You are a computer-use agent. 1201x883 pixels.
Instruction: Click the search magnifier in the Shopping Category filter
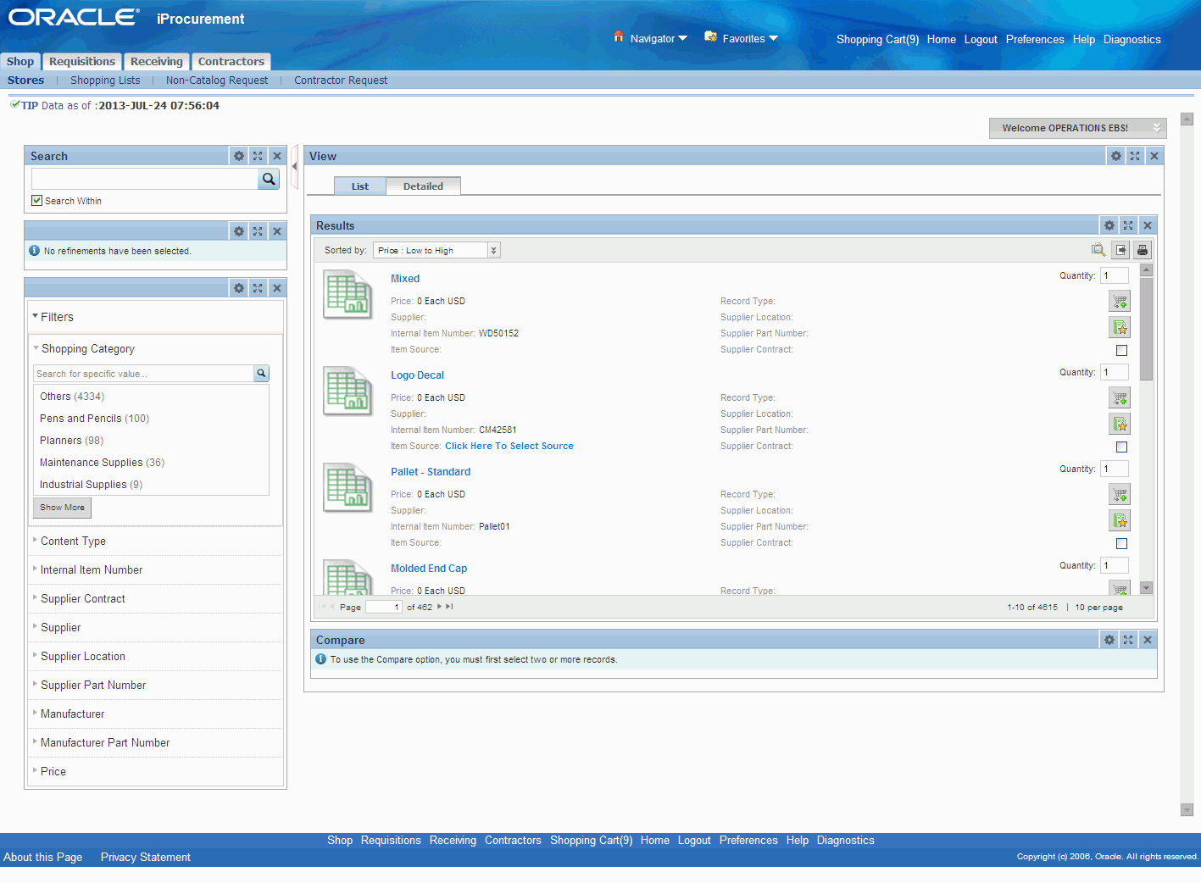(261, 373)
